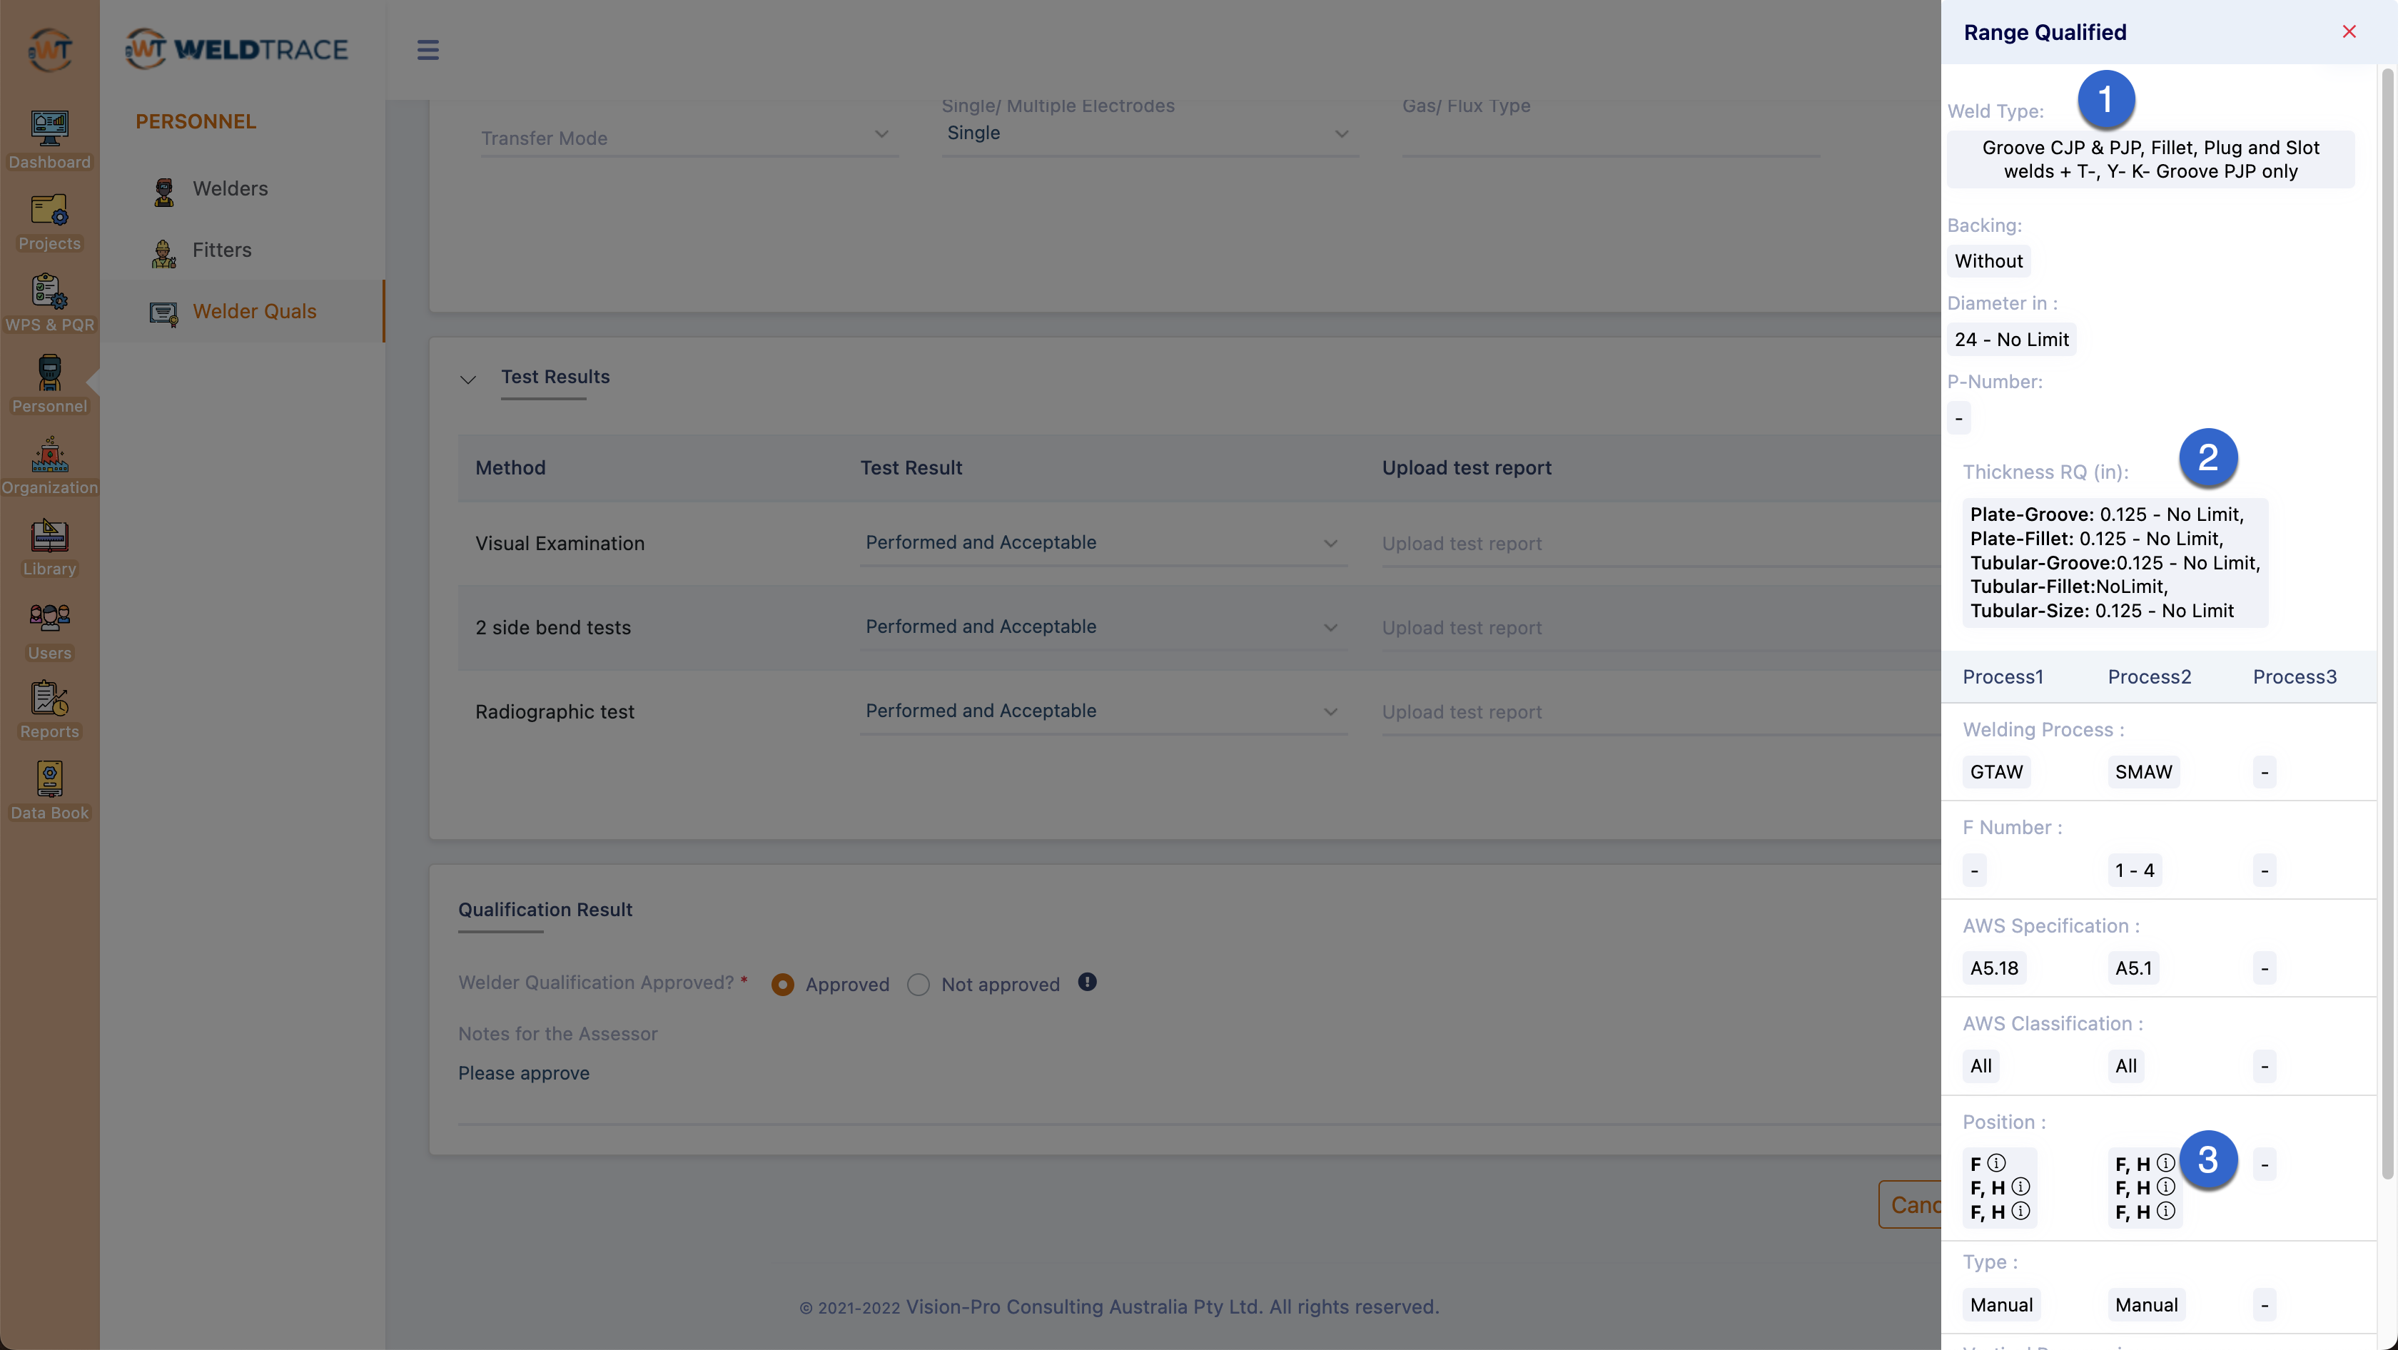Click the Fitters menu icon
Image resolution: width=2398 pixels, height=1350 pixels.
click(x=164, y=252)
